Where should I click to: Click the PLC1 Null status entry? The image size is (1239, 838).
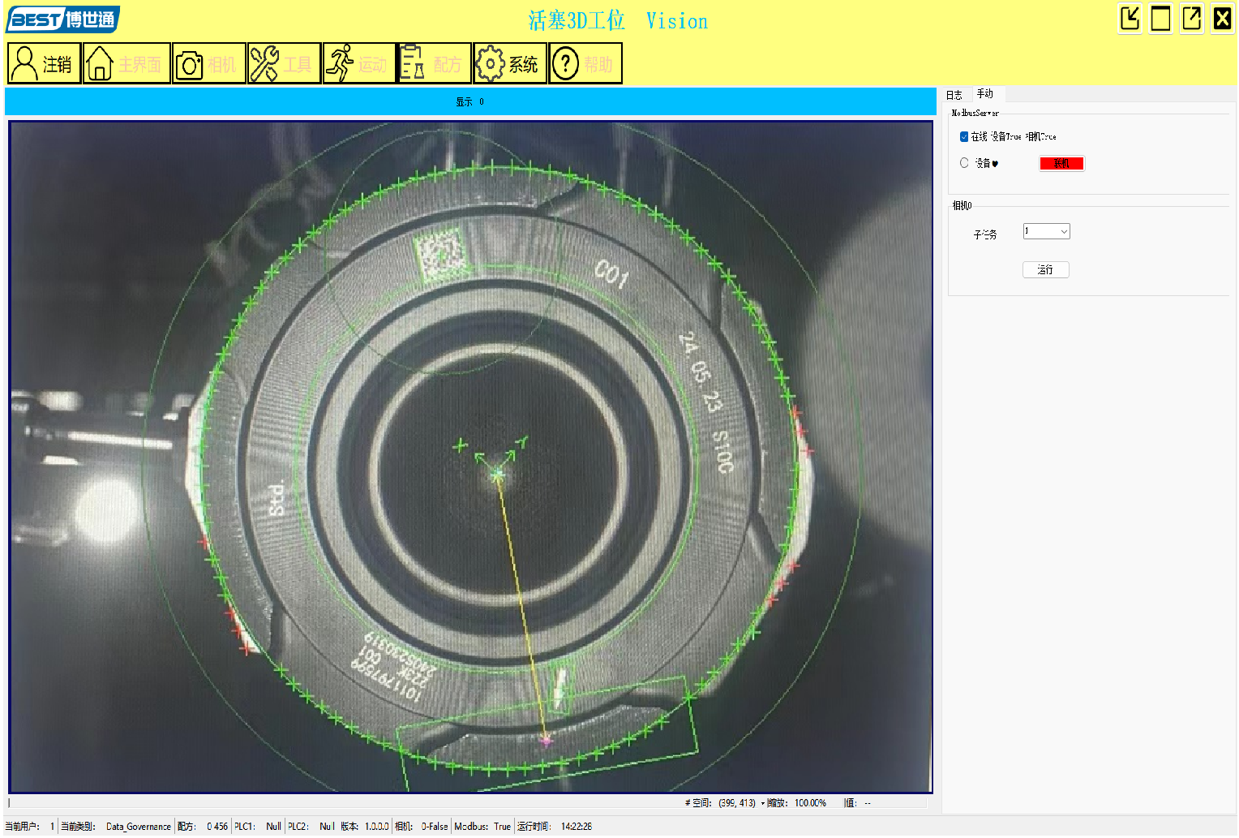pyautogui.click(x=258, y=827)
